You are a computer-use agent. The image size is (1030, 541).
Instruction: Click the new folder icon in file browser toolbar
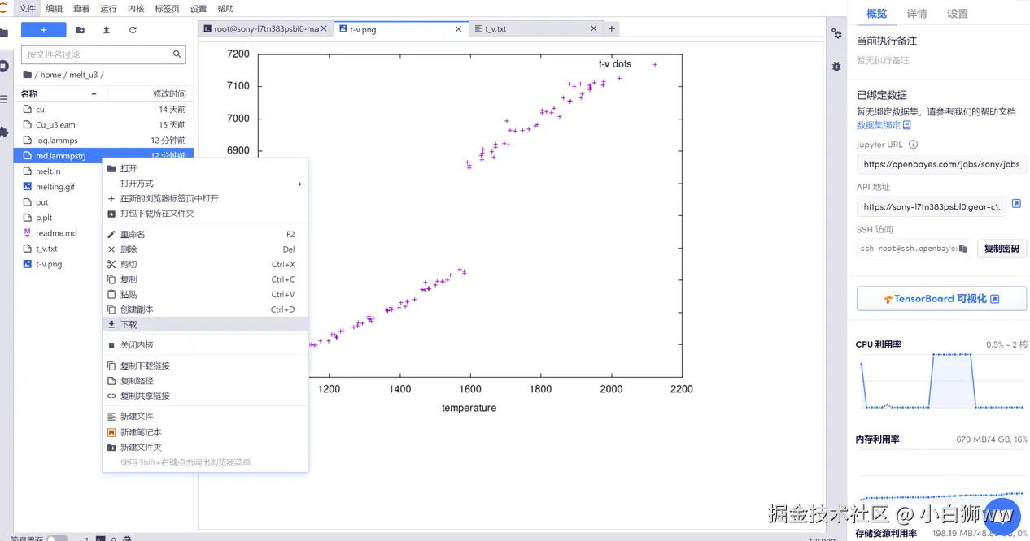[x=80, y=30]
